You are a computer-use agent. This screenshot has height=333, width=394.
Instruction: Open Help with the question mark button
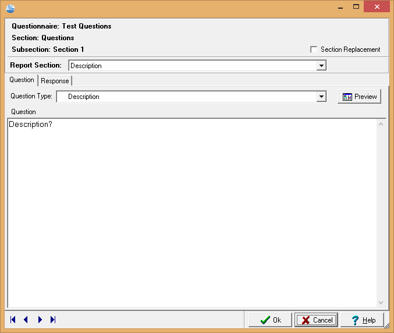coord(362,320)
